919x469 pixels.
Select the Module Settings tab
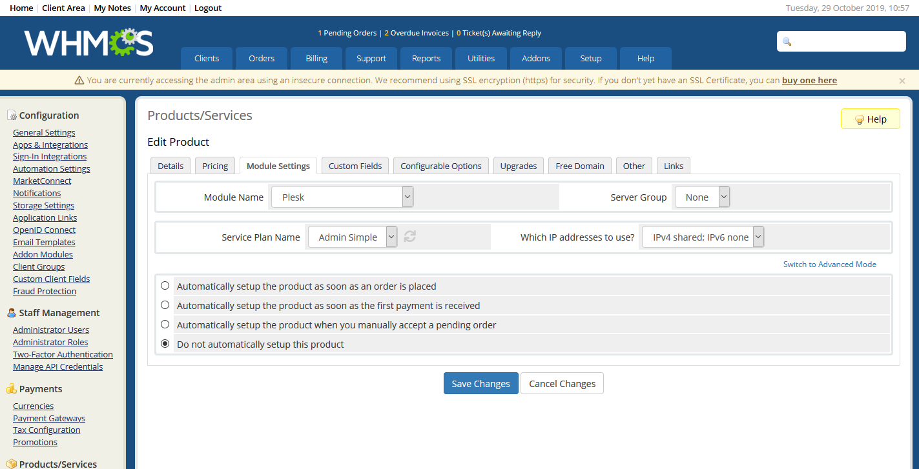click(x=278, y=166)
